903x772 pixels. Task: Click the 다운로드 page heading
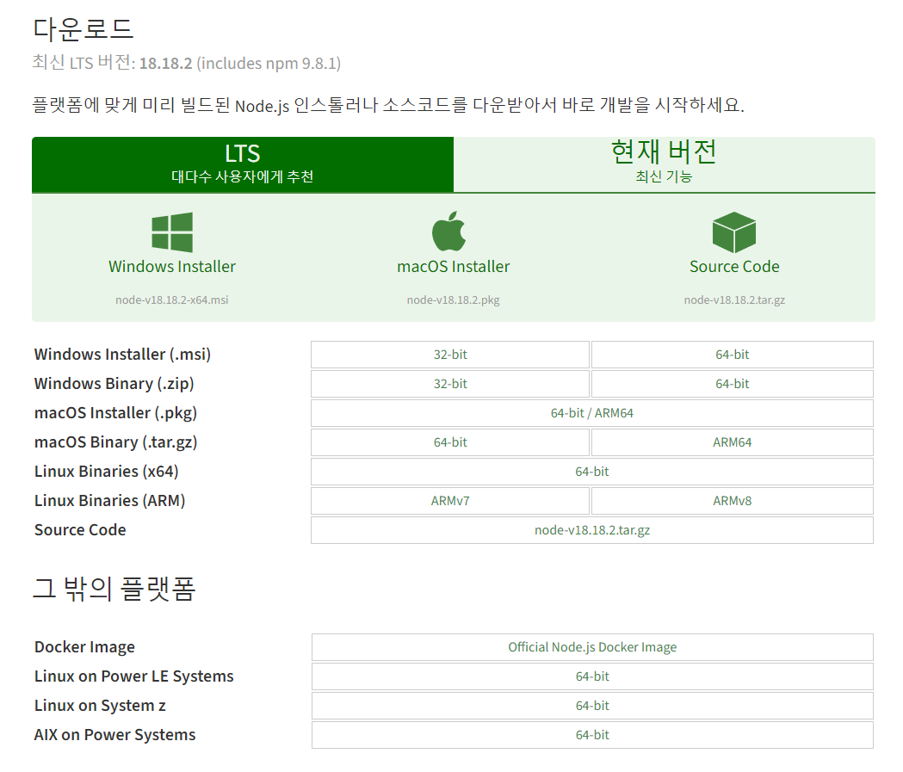tap(83, 29)
